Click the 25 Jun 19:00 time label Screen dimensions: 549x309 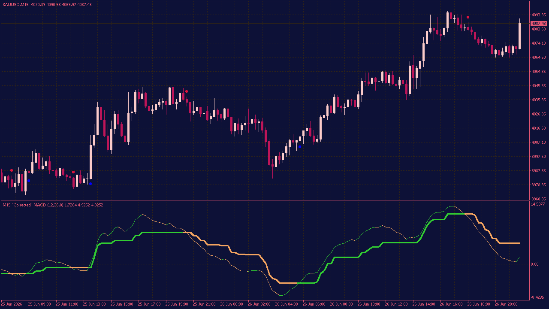tap(177, 304)
